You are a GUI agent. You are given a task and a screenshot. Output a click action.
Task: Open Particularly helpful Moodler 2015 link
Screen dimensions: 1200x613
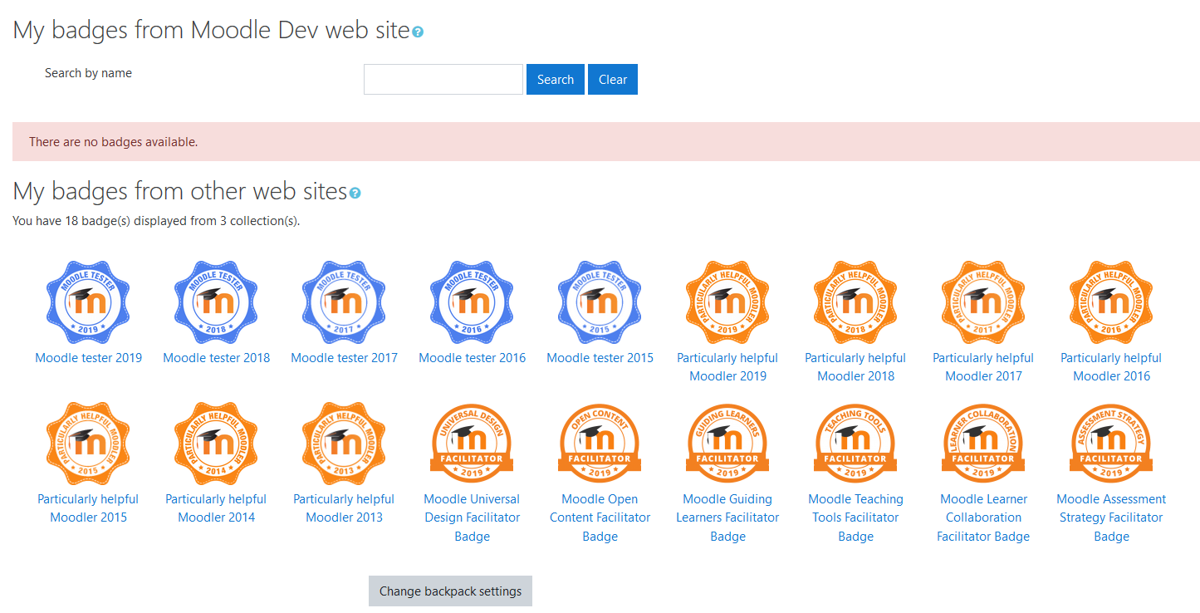(x=89, y=508)
